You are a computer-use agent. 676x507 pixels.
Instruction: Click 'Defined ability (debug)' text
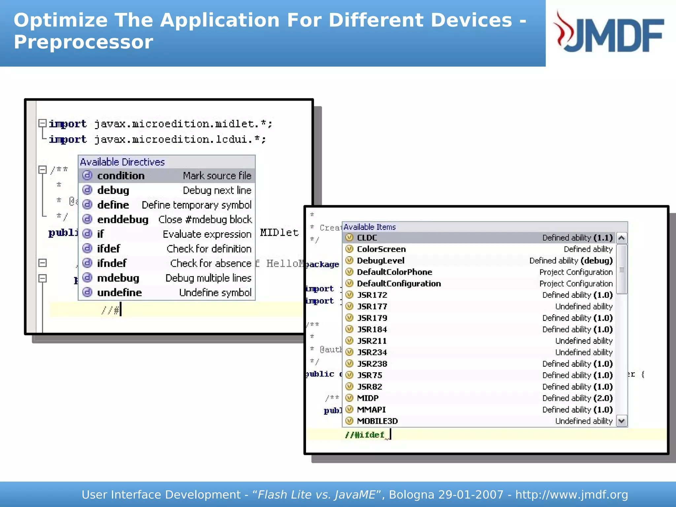click(x=571, y=261)
